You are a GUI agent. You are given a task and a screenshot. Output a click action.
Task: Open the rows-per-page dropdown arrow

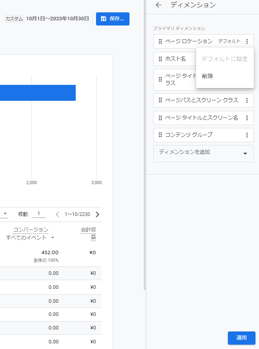coord(5,214)
